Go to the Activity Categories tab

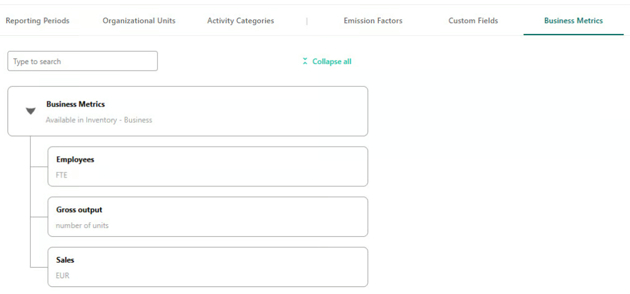[x=240, y=21]
